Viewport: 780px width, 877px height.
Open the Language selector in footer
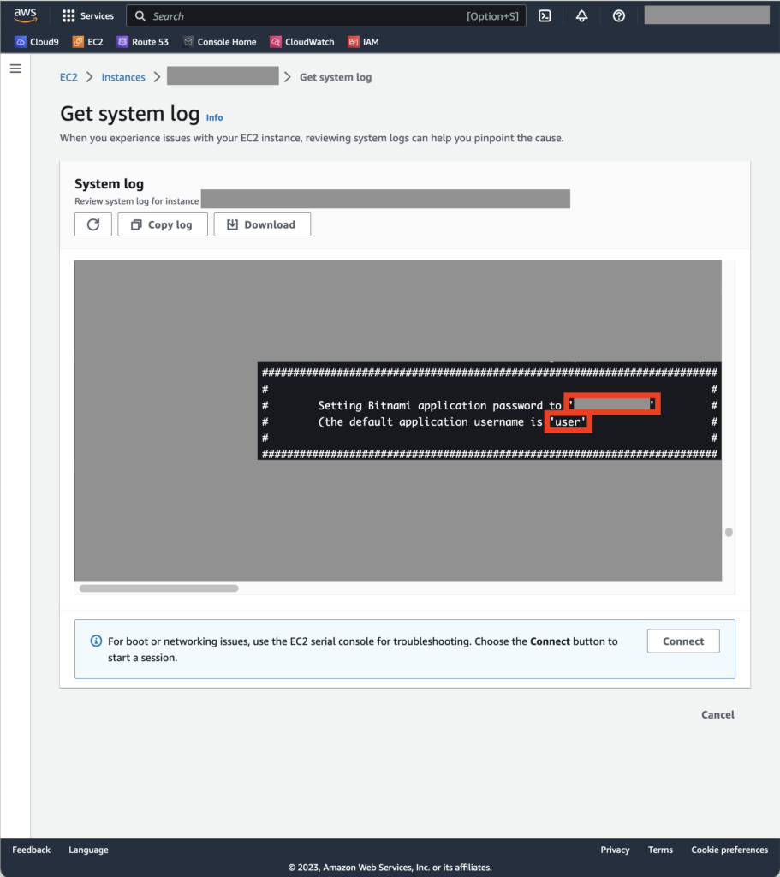click(x=88, y=850)
